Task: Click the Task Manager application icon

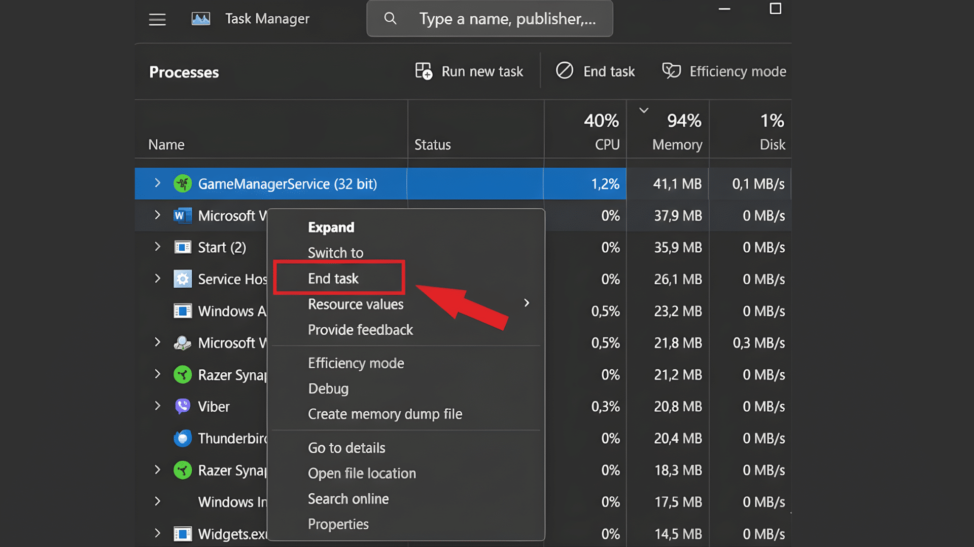Action: 200,18
